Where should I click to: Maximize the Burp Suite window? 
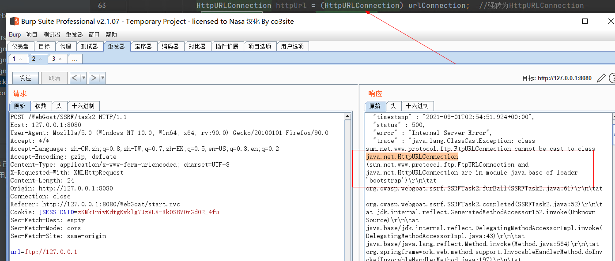point(585,21)
